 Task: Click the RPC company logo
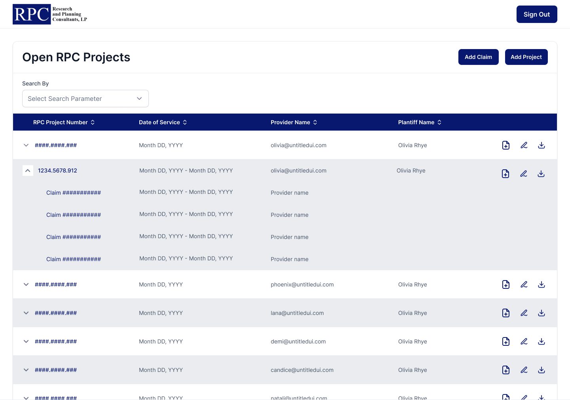[x=49, y=14]
